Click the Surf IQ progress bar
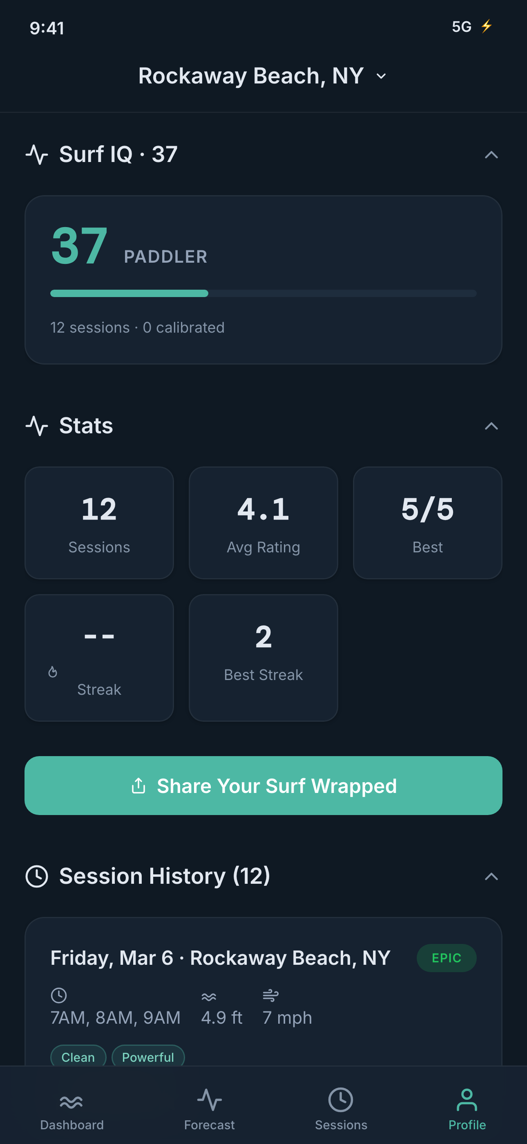 click(x=263, y=293)
